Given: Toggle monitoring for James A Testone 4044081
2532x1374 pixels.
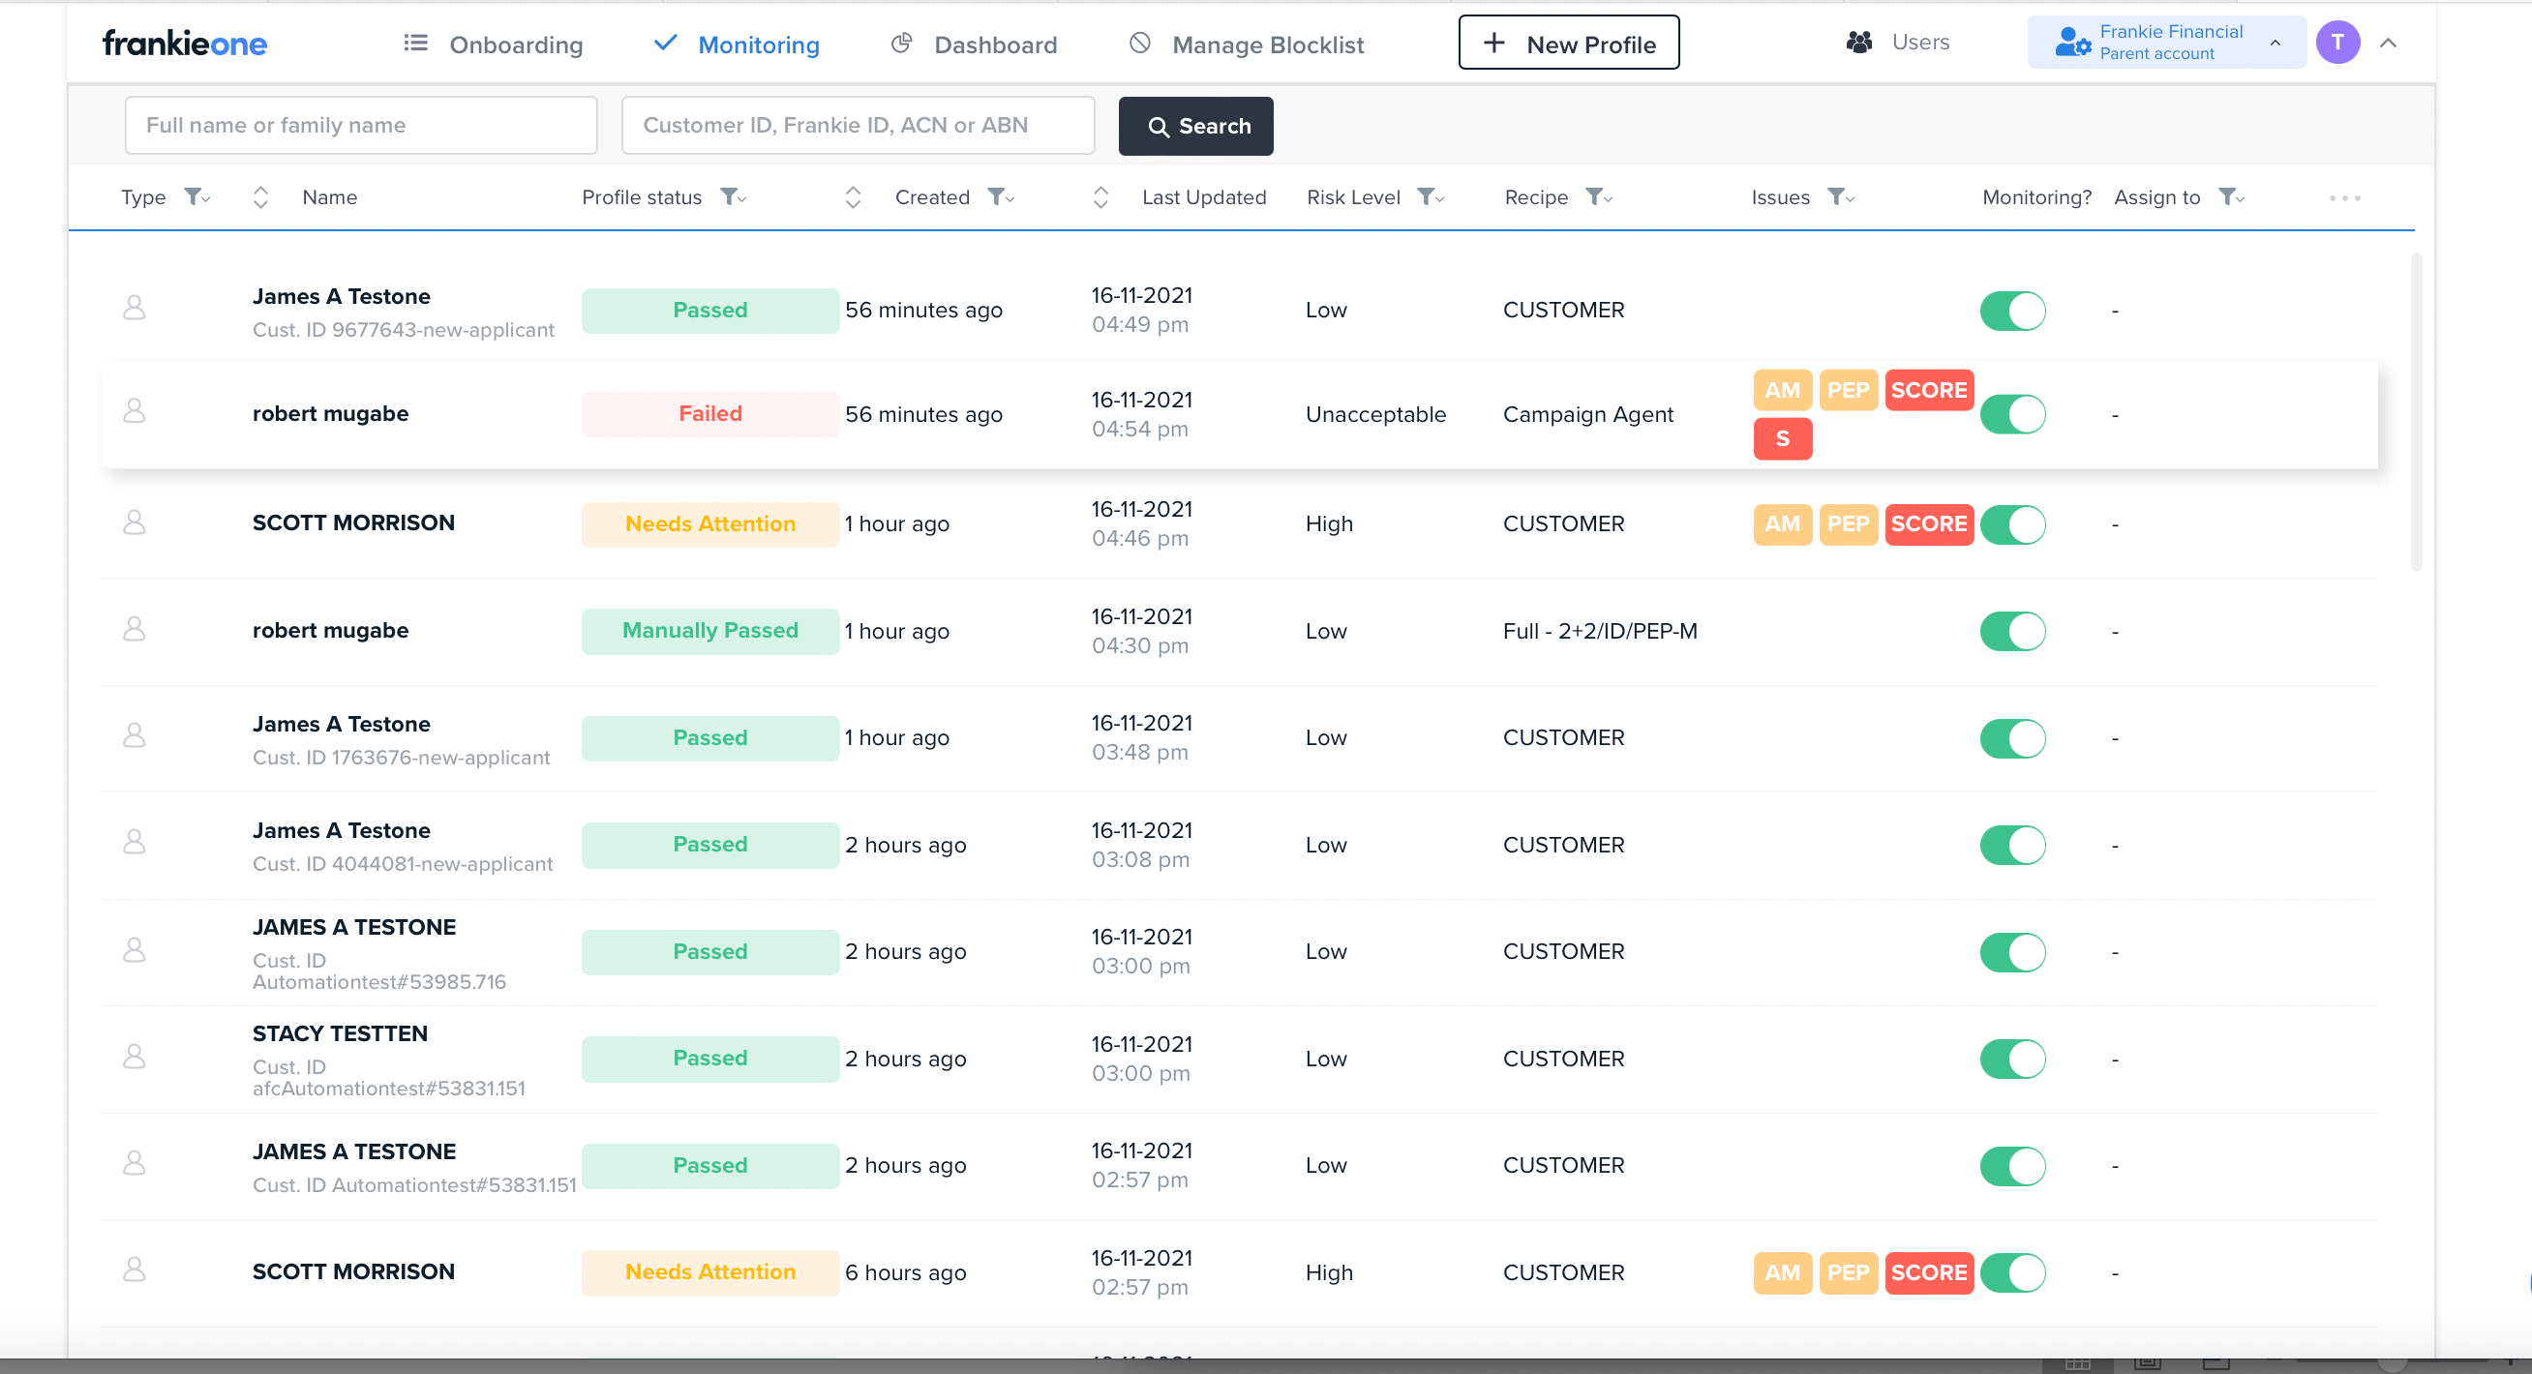Looking at the screenshot, I should coord(2013,846).
